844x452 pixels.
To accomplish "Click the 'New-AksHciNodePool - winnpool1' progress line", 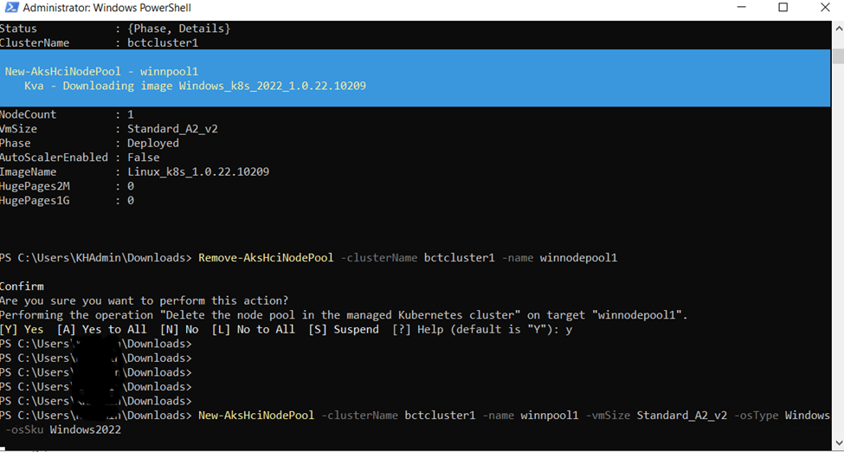I will click(103, 72).
